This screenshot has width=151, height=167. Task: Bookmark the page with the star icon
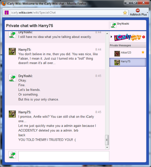pyautogui.click(x=125, y=13)
